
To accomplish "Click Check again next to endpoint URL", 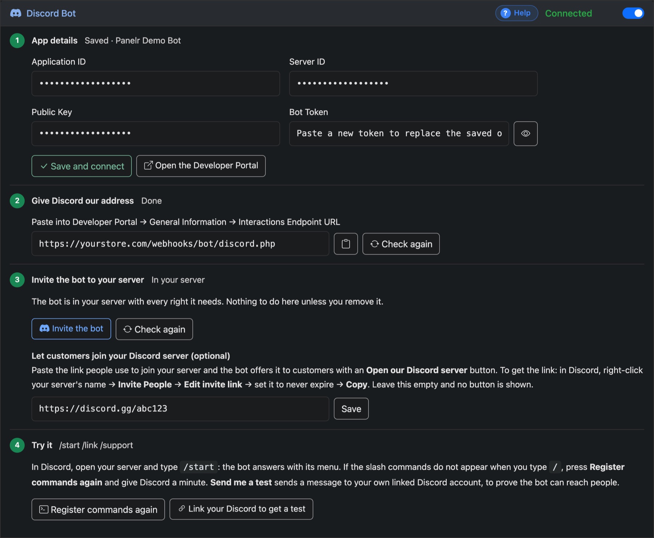I will click(x=401, y=244).
